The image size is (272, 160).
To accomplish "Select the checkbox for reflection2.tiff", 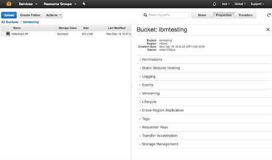I will [x=3, y=34].
